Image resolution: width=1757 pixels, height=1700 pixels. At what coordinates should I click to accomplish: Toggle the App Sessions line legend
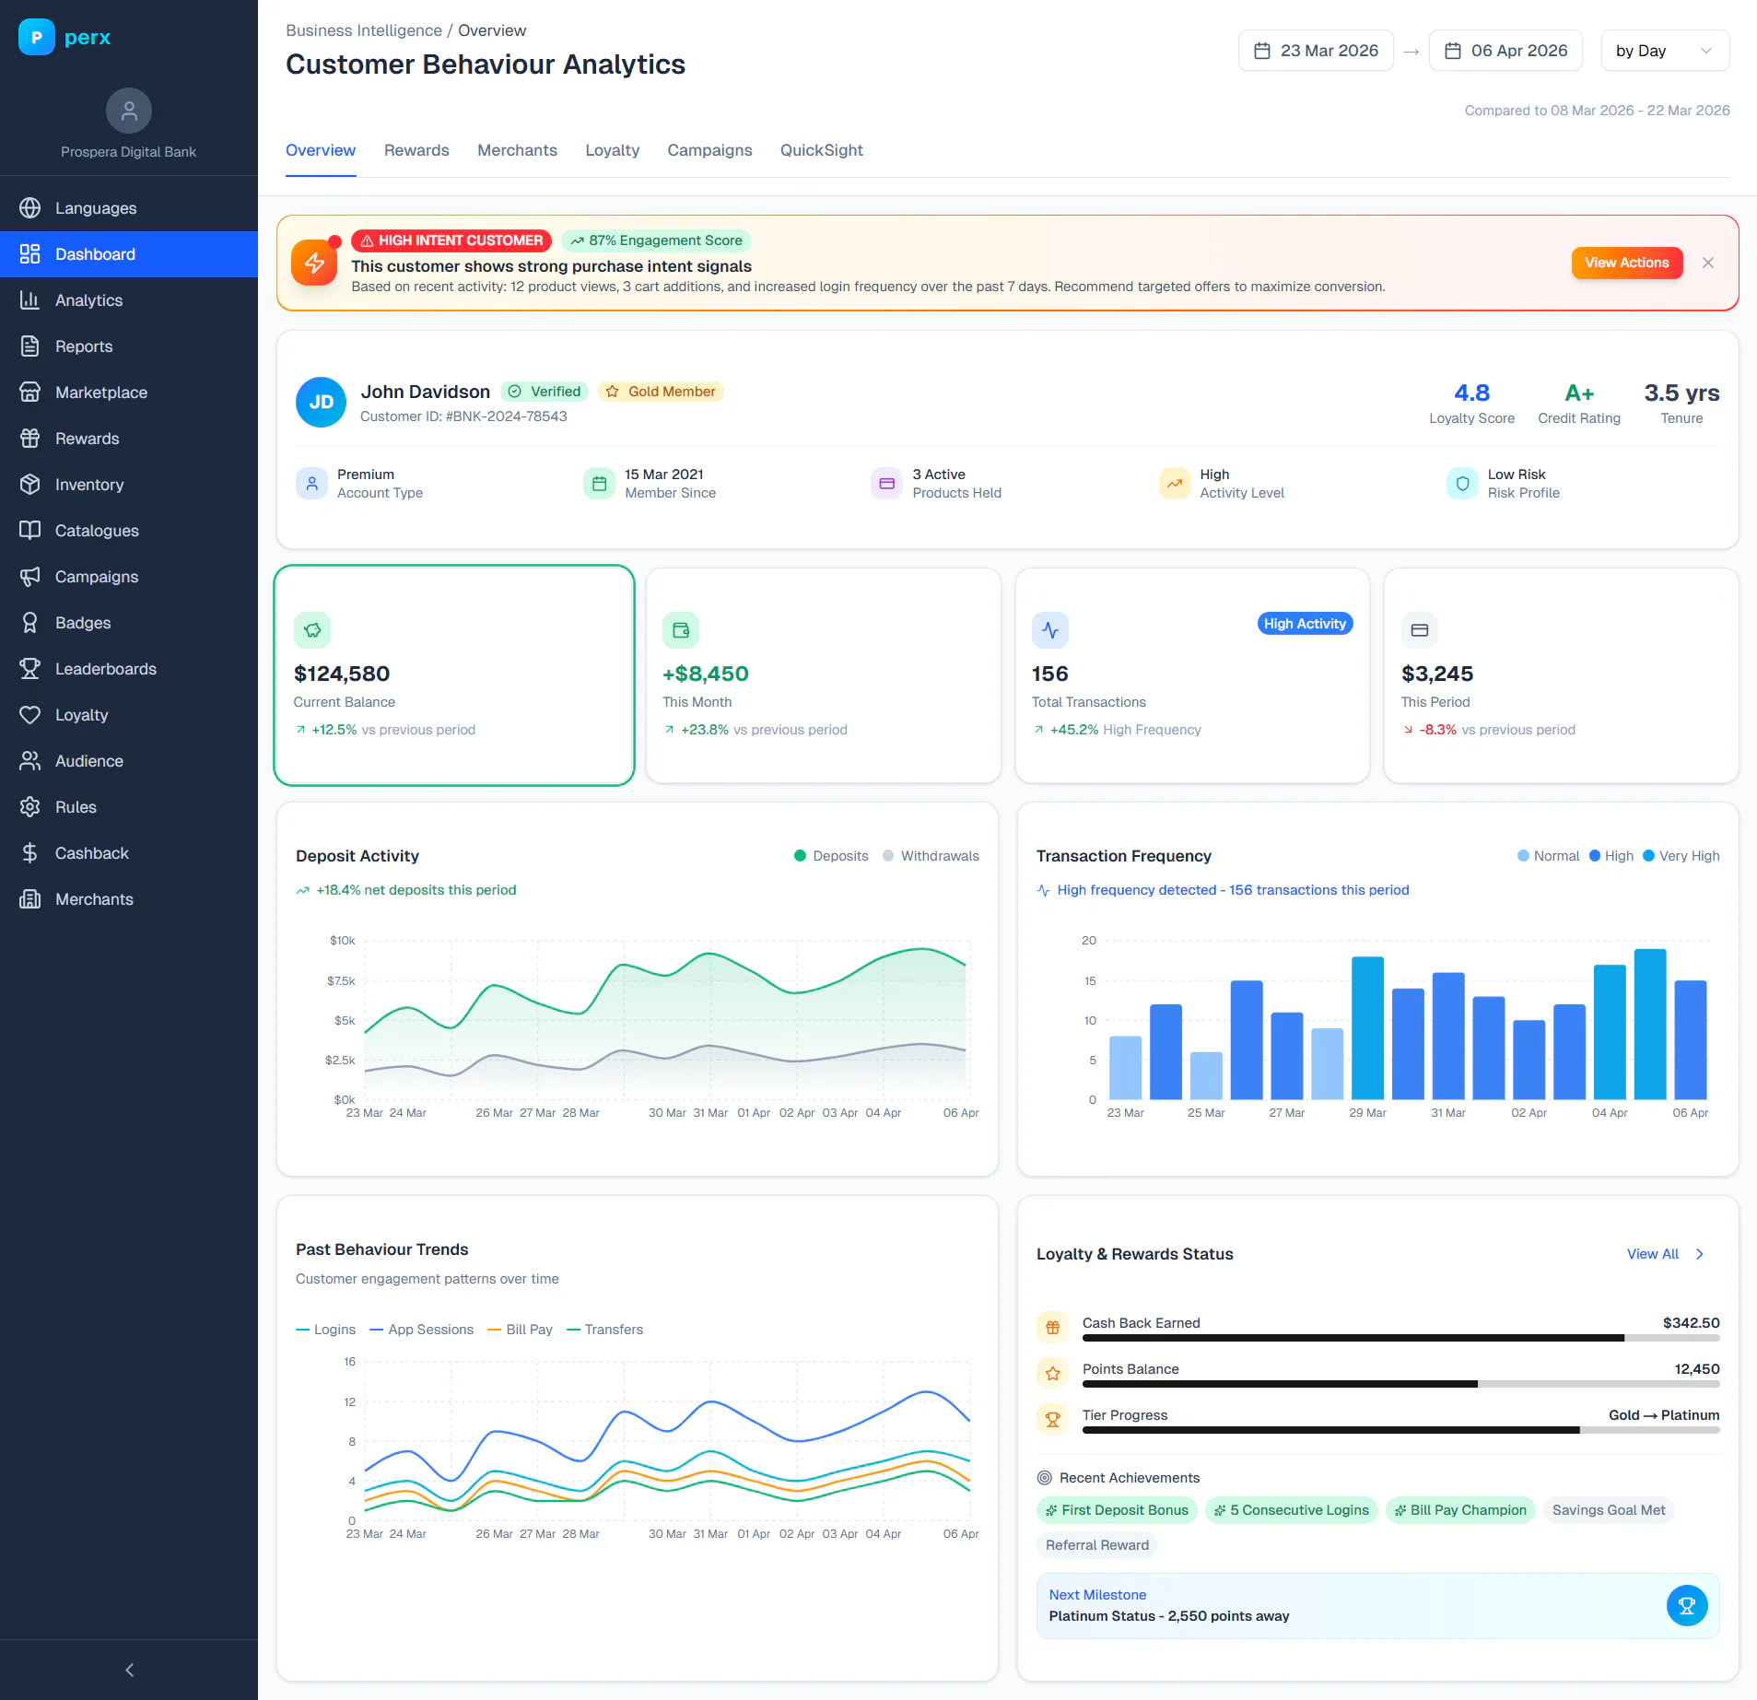click(421, 1330)
